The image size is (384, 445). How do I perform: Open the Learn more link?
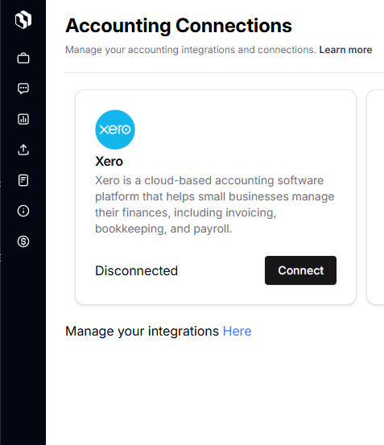(x=345, y=50)
